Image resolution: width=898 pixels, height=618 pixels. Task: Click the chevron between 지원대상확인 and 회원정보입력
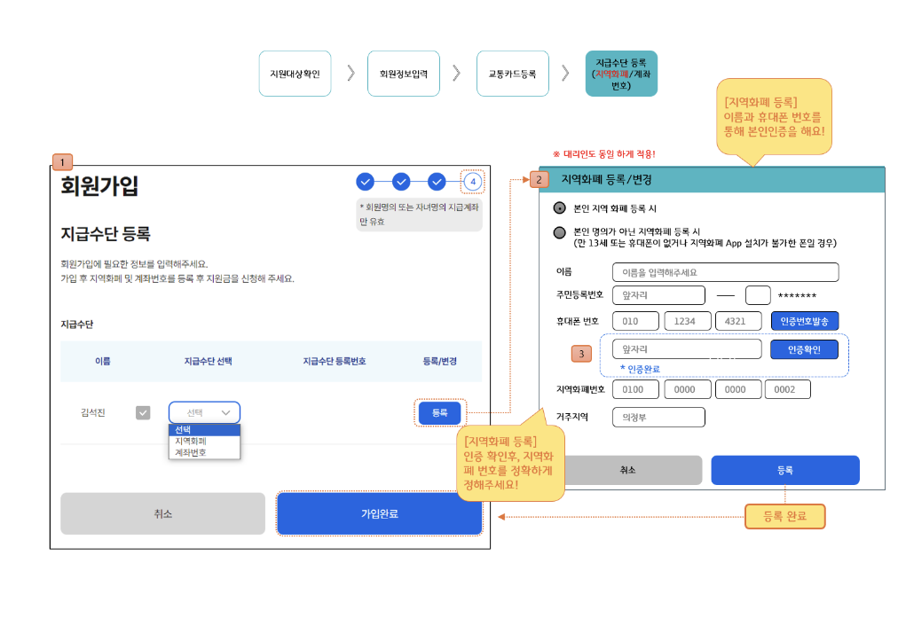tap(350, 73)
